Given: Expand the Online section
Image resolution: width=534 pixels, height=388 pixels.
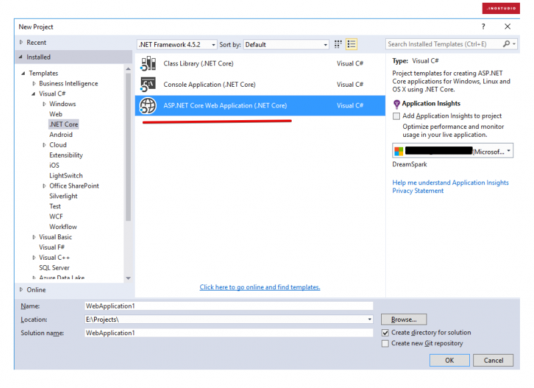Looking at the screenshot, I should click(x=21, y=290).
